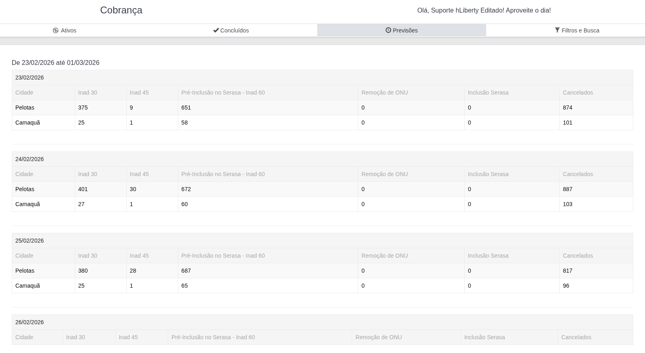Viewport: 645px width, 353px height.
Task: Click the Ativos tab icon
Action: pos(56,30)
